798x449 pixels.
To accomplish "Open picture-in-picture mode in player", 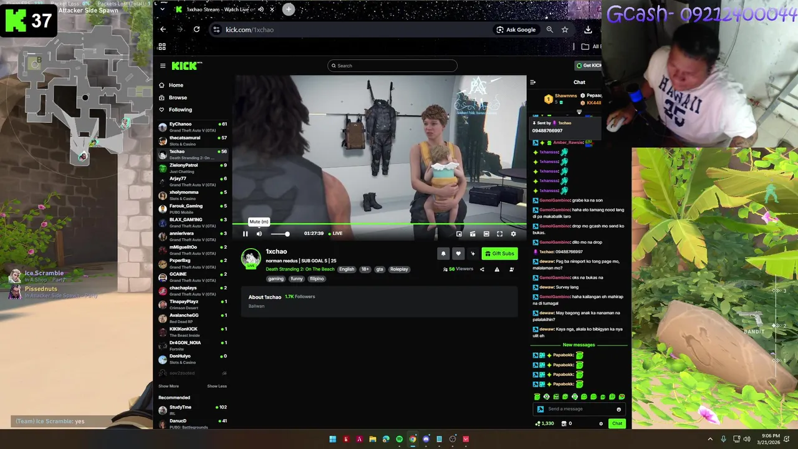I will click(x=459, y=234).
